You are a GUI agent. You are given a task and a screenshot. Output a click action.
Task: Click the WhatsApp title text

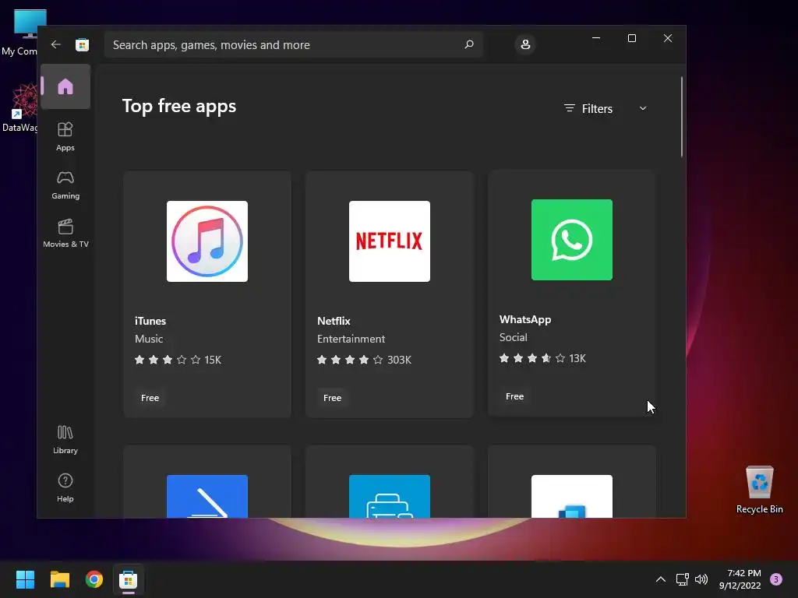click(x=524, y=319)
